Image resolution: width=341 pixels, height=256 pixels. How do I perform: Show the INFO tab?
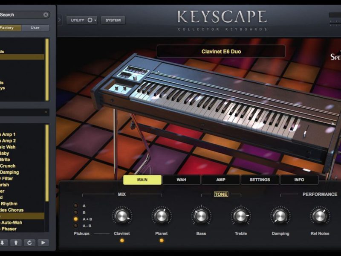pyautogui.click(x=299, y=180)
